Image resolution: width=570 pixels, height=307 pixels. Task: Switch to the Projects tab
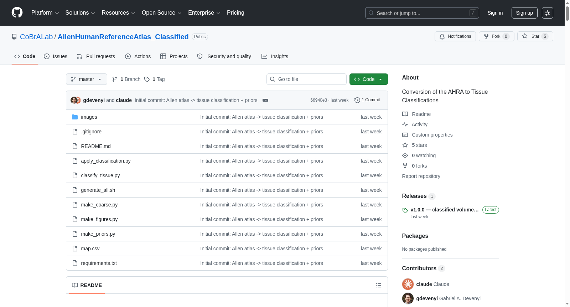point(174,56)
